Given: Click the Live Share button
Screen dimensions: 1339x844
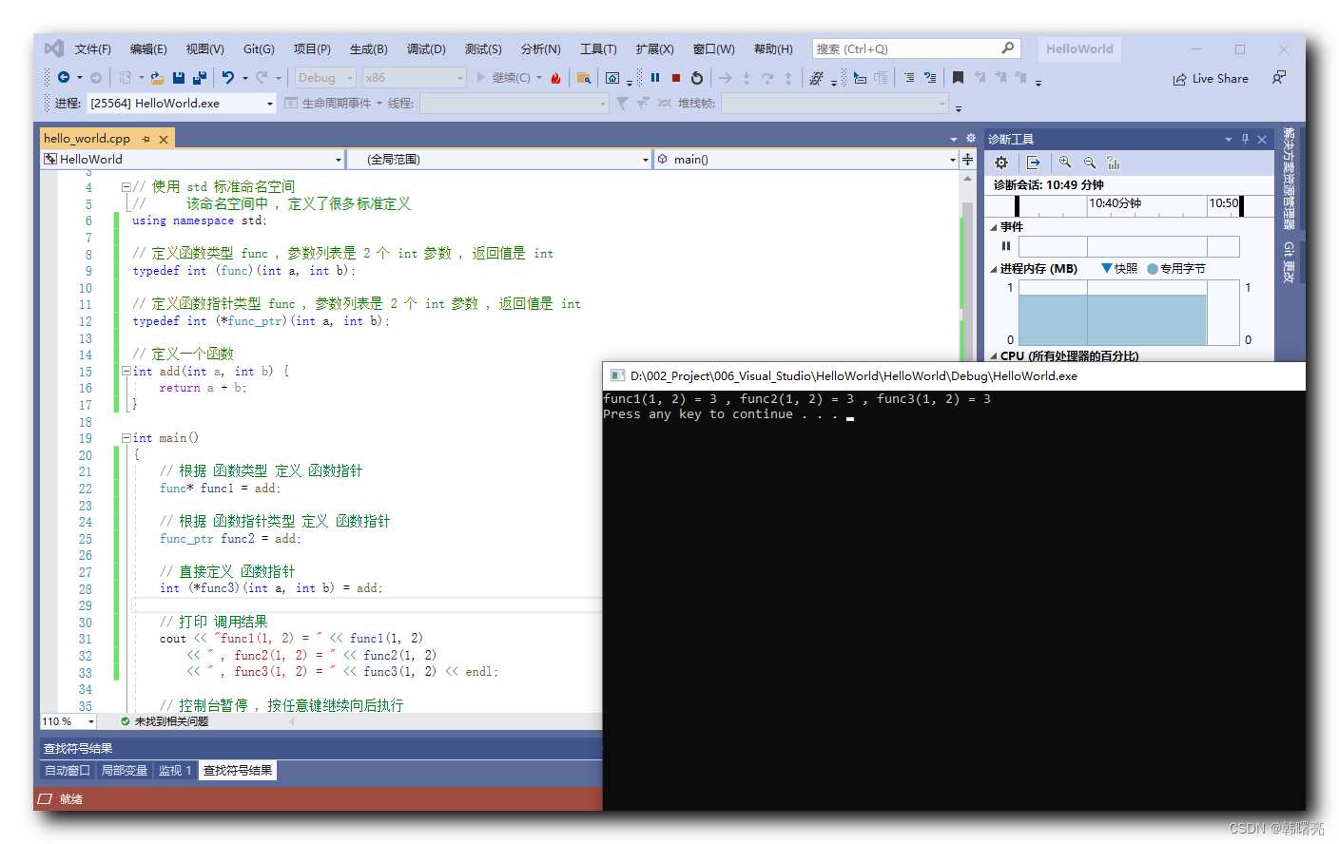Looking at the screenshot, I should point(1211,79).
